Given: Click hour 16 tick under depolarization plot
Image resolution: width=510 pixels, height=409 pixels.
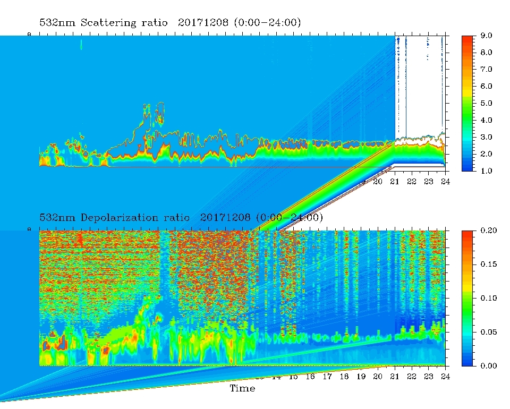Looking at the screenshot, I should pyautogui.click(x=310, y=376).
